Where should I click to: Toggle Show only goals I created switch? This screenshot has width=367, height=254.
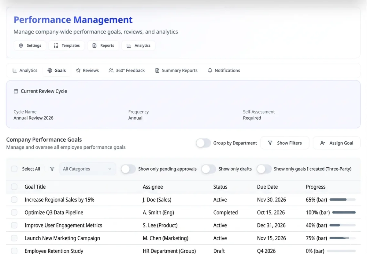click(x=264, y=169)
